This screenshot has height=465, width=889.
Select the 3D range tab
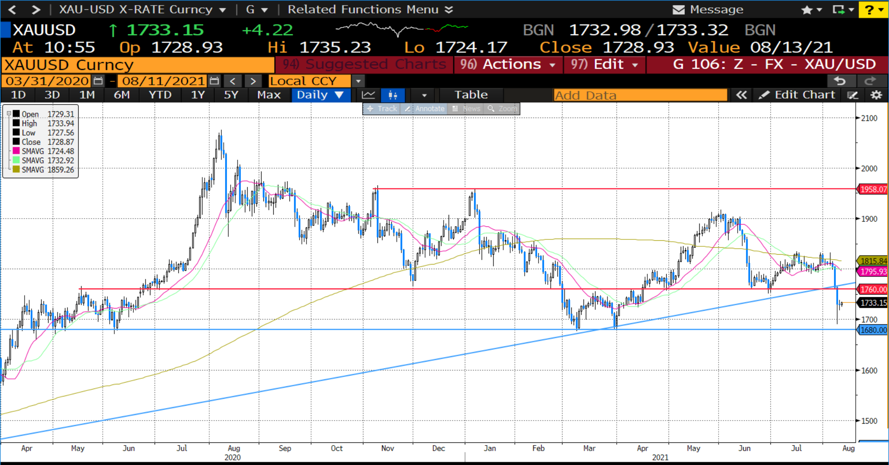[52, 95]
